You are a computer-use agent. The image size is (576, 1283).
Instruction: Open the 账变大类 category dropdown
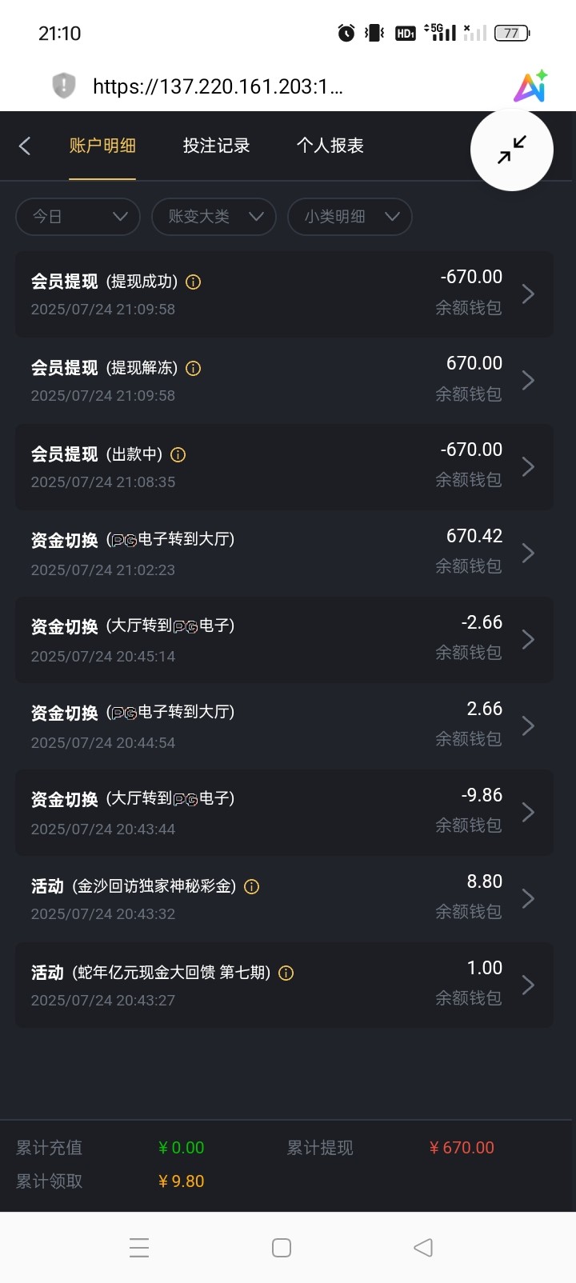[214, 217]
